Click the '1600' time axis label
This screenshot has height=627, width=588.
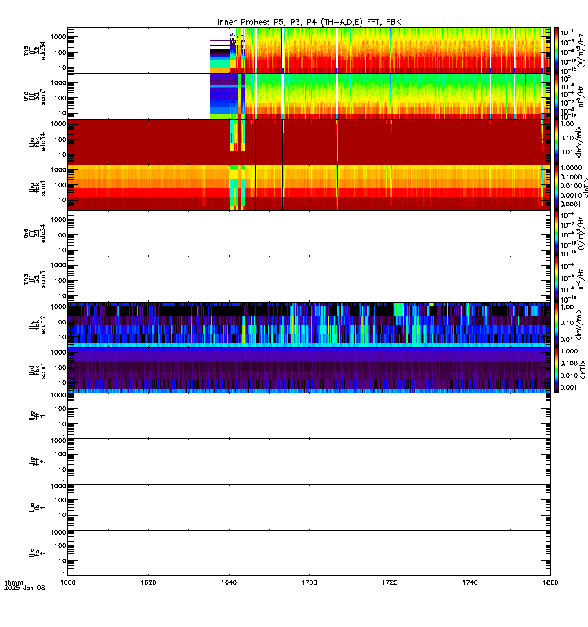67,582
